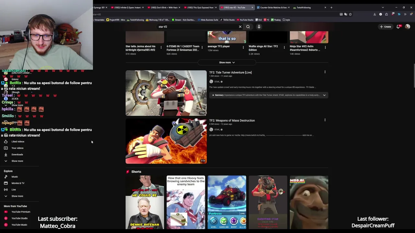Screen dimensions: 415x233
Task: Switch to 'Counter-Strike Matches & lives' tab
Action: 273,7
